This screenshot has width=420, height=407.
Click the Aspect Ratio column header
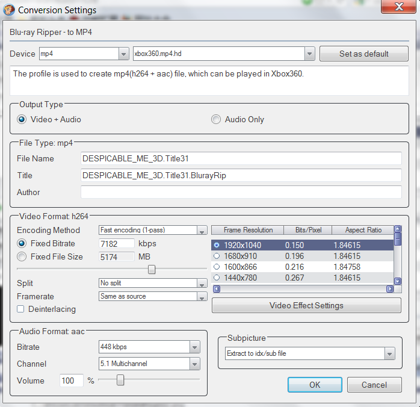[363, 230]
